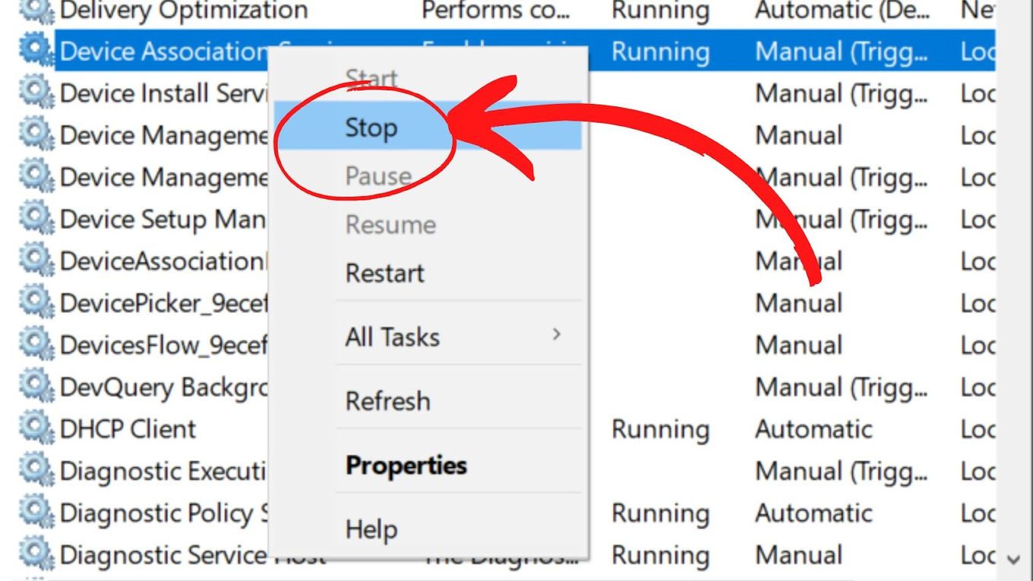Select the Diagnostic Service Host row
Viewport: 1033px width, 581px height.
[507, 555]
